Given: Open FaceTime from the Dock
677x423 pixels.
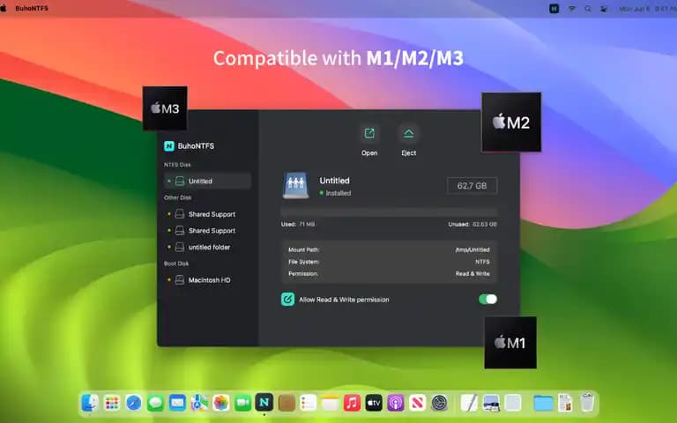Looking at the screenshot, I should click(242, 403).
